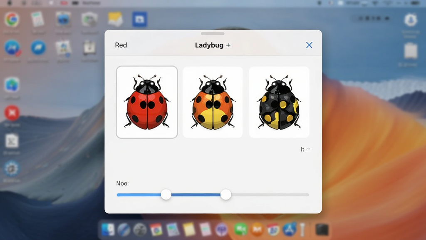Open the blue round icon with red badge
Screen dimensions: 426x240
[12, 48]
